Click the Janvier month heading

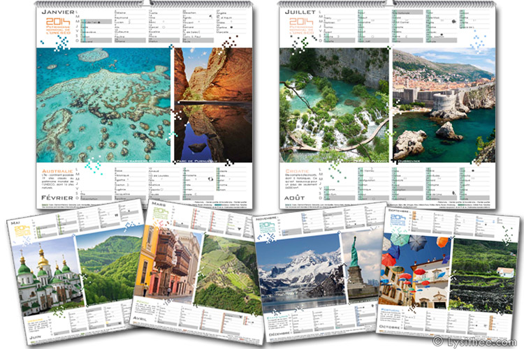(57, 13)
